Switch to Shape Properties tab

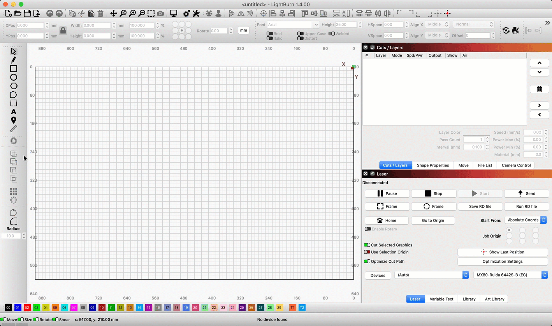click(433, 165)
